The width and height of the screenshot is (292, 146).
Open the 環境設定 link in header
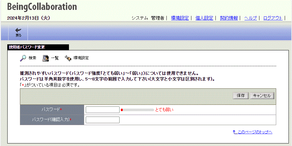click(180, 18)
